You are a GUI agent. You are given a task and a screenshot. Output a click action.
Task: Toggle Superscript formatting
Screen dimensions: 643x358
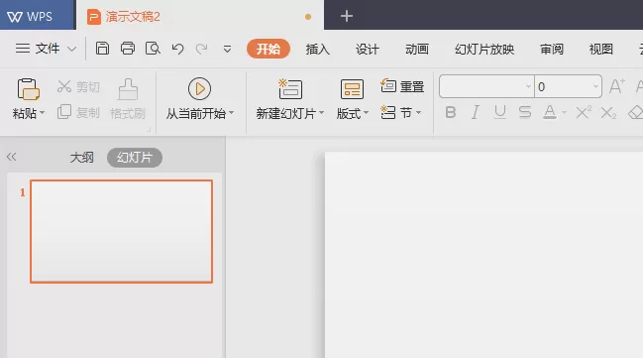point(584,112)
